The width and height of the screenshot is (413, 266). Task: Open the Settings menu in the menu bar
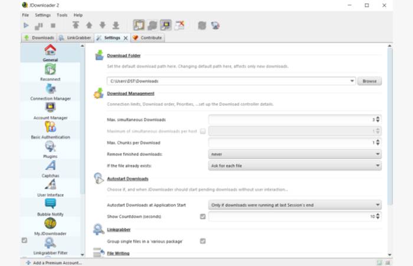[x=42, y=15]
